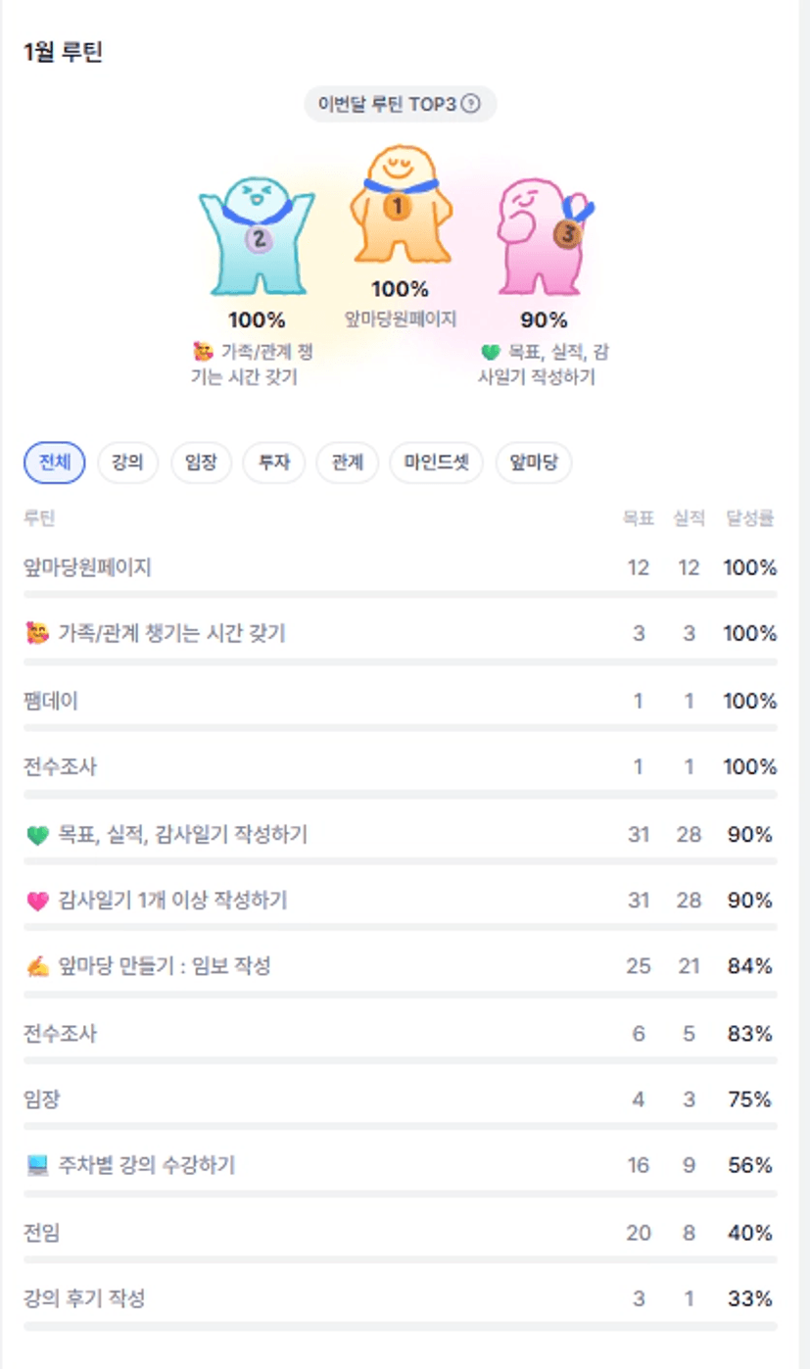
Task: Select the 전체 filter tab
Action: pyautogui.click(x=55, y=464)
